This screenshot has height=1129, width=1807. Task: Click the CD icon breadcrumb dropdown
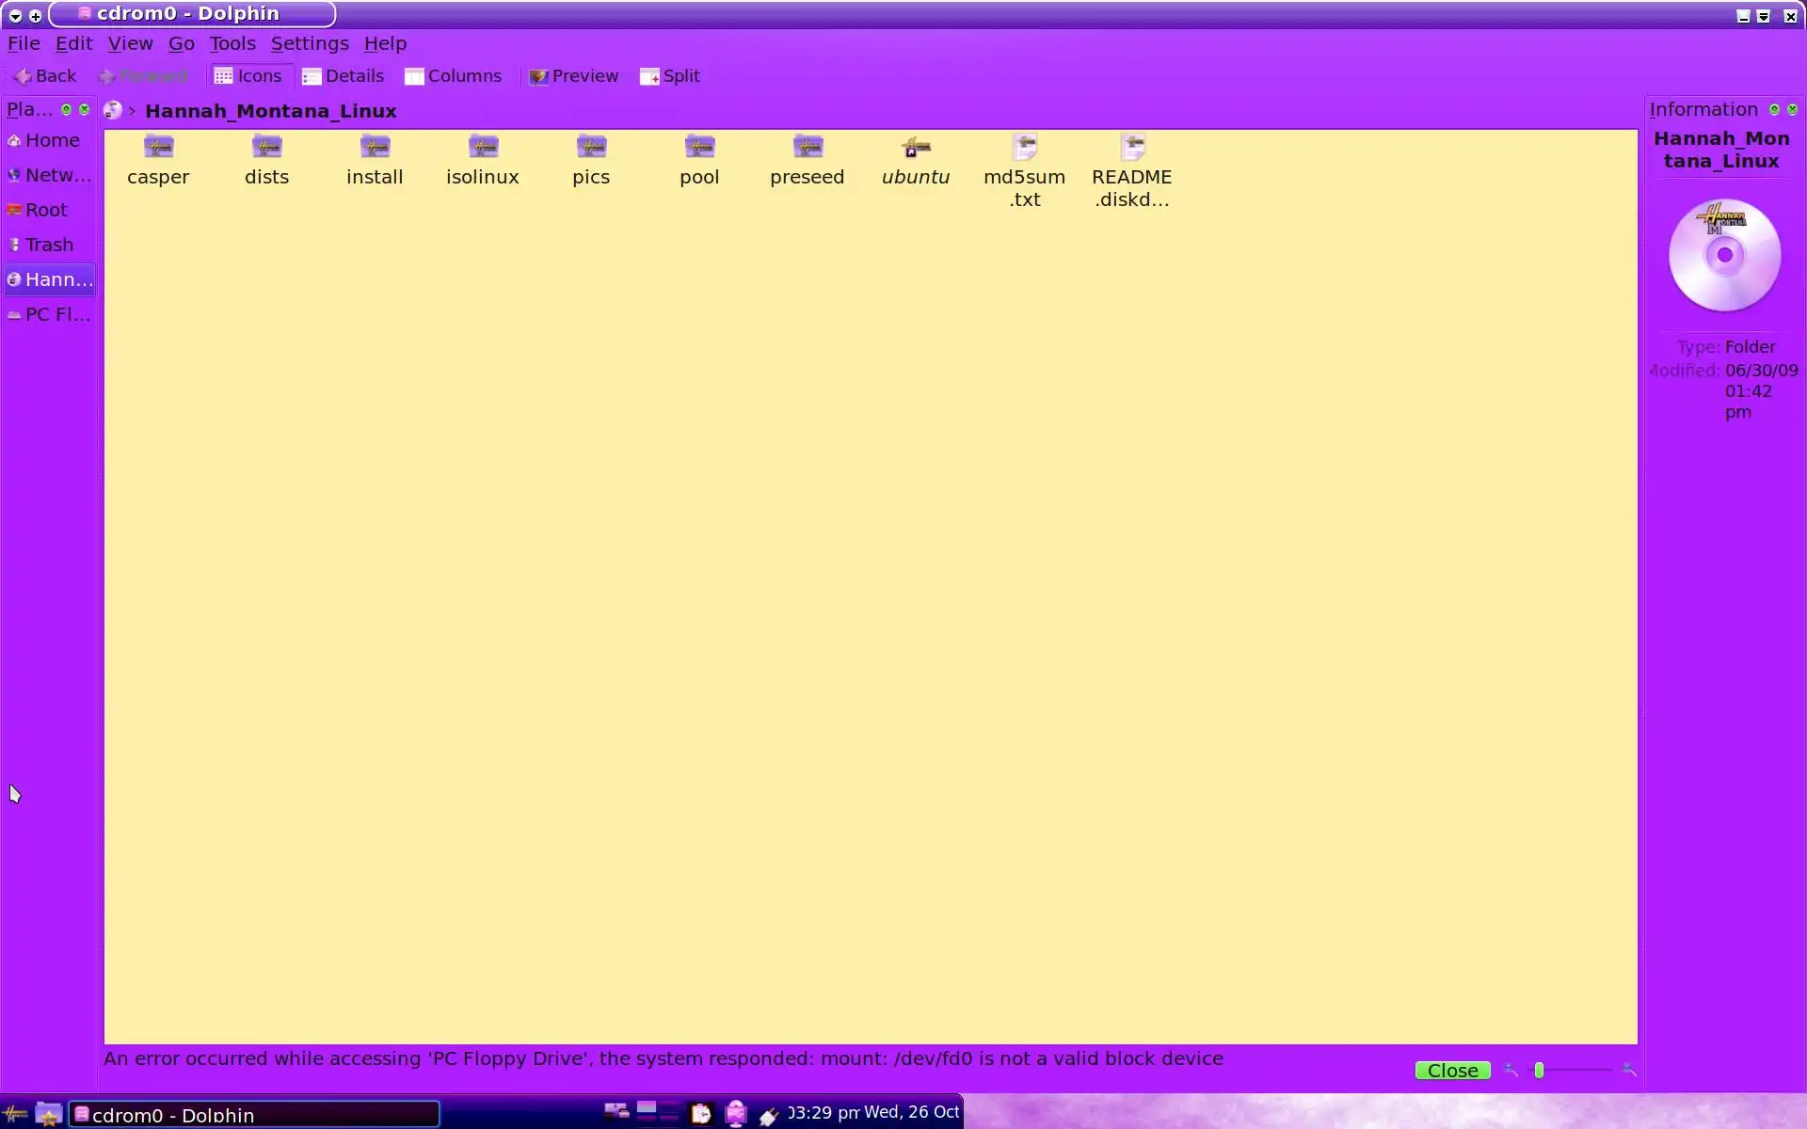pos(113,111)
